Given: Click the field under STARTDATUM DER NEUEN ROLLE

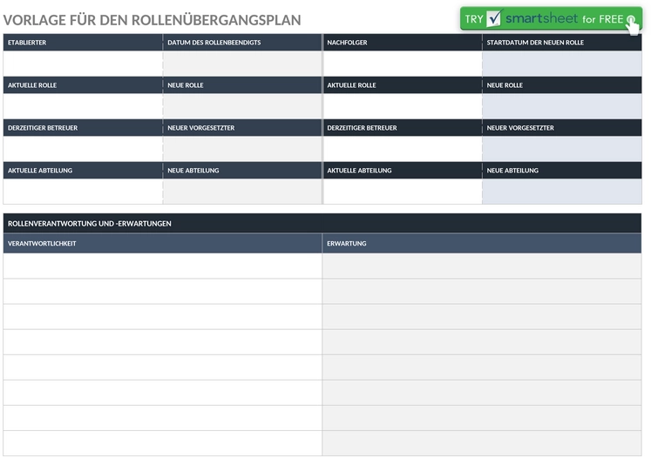Looking at the screenshot, I should coord(562,64).
